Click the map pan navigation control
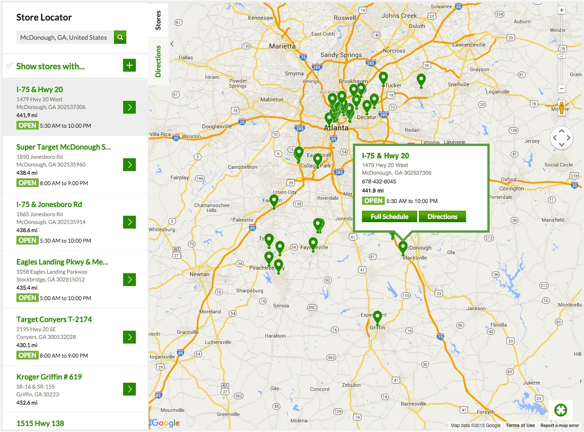Viewport: 584px width, 432px height. [x=561, y=138]
